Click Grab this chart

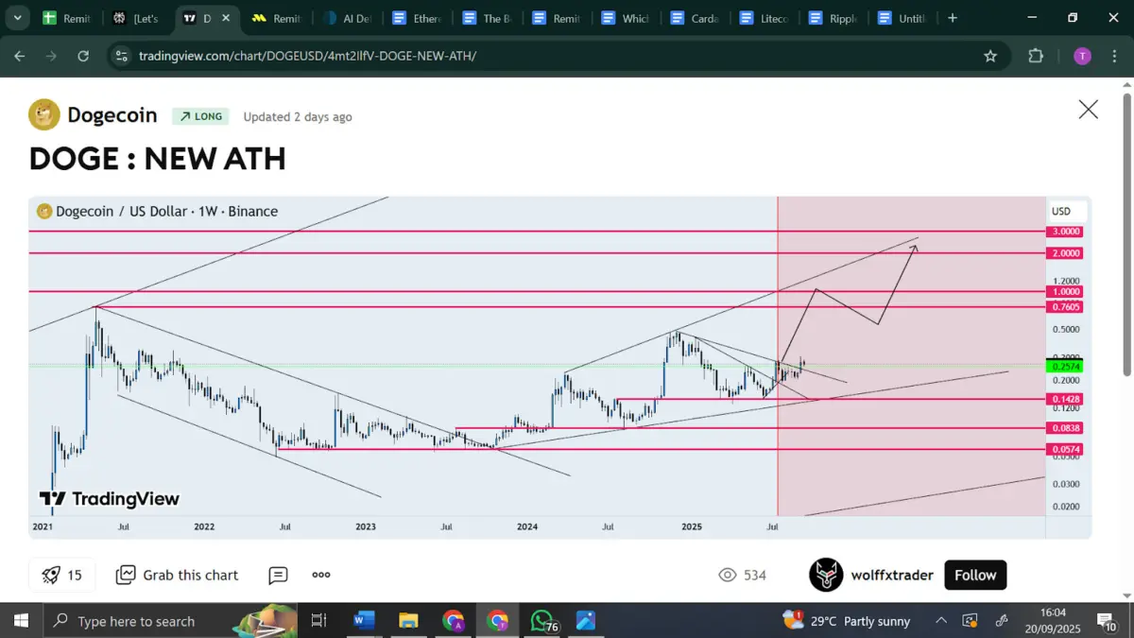pyautogui.click(x=177, y=575)
